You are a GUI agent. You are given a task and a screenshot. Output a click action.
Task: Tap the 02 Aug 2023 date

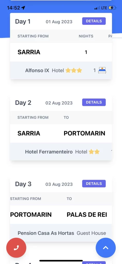pyautogui.click(x=59, y=103)
